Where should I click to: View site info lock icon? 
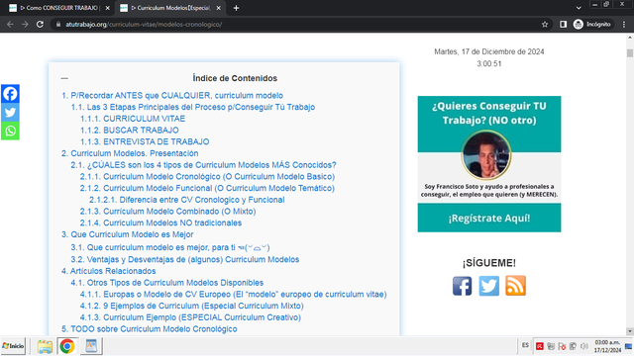[58, 24]
